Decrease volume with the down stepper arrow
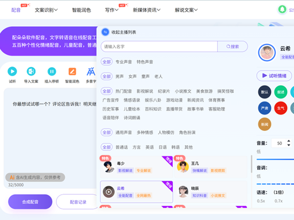The width and height of the screenshot is (294, 220). coord(289,145)
